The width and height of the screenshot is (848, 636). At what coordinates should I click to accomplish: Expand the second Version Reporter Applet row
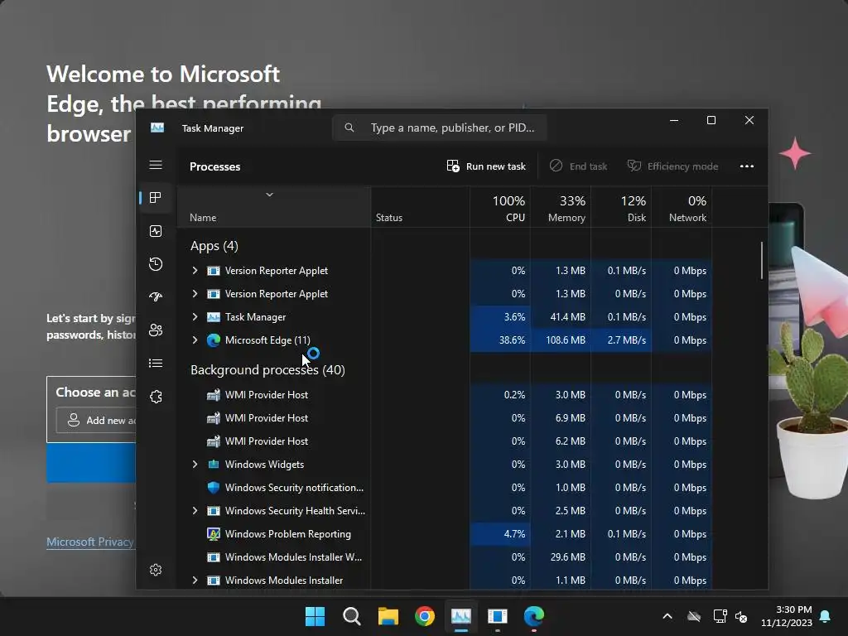pyautogui.click(x=195, y=294)
